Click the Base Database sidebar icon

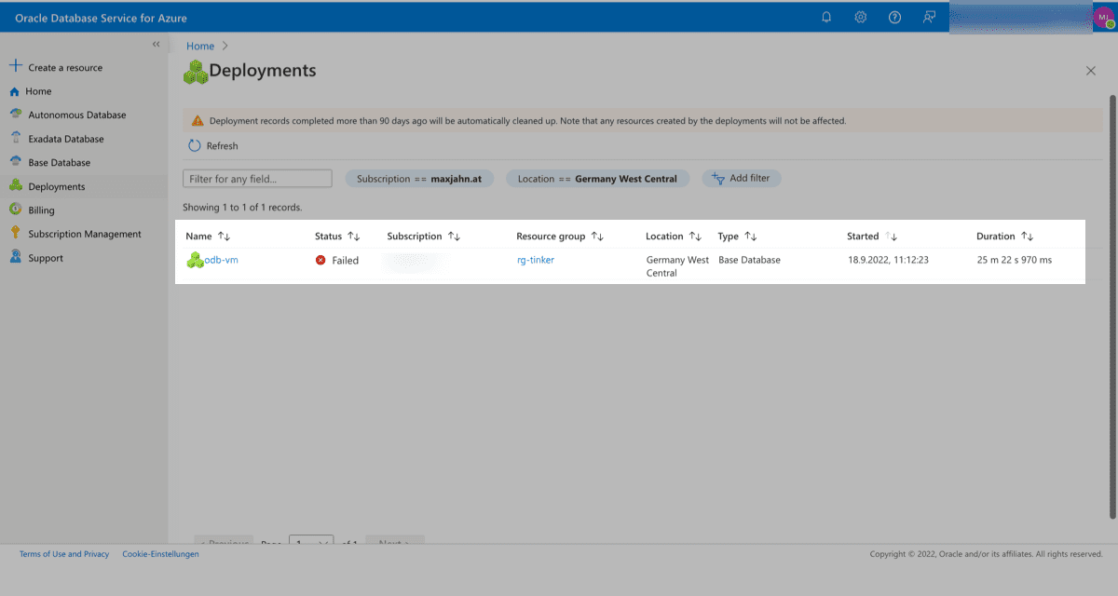[x=15, y=162]
